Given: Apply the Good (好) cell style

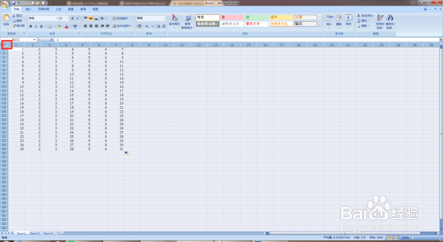Looking at the screenshot, I should point(256,17).
